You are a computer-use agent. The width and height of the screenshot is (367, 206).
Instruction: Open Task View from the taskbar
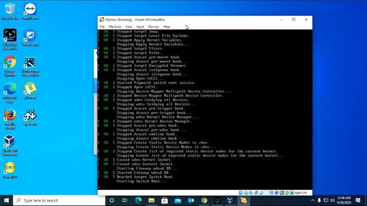point(124,200)
